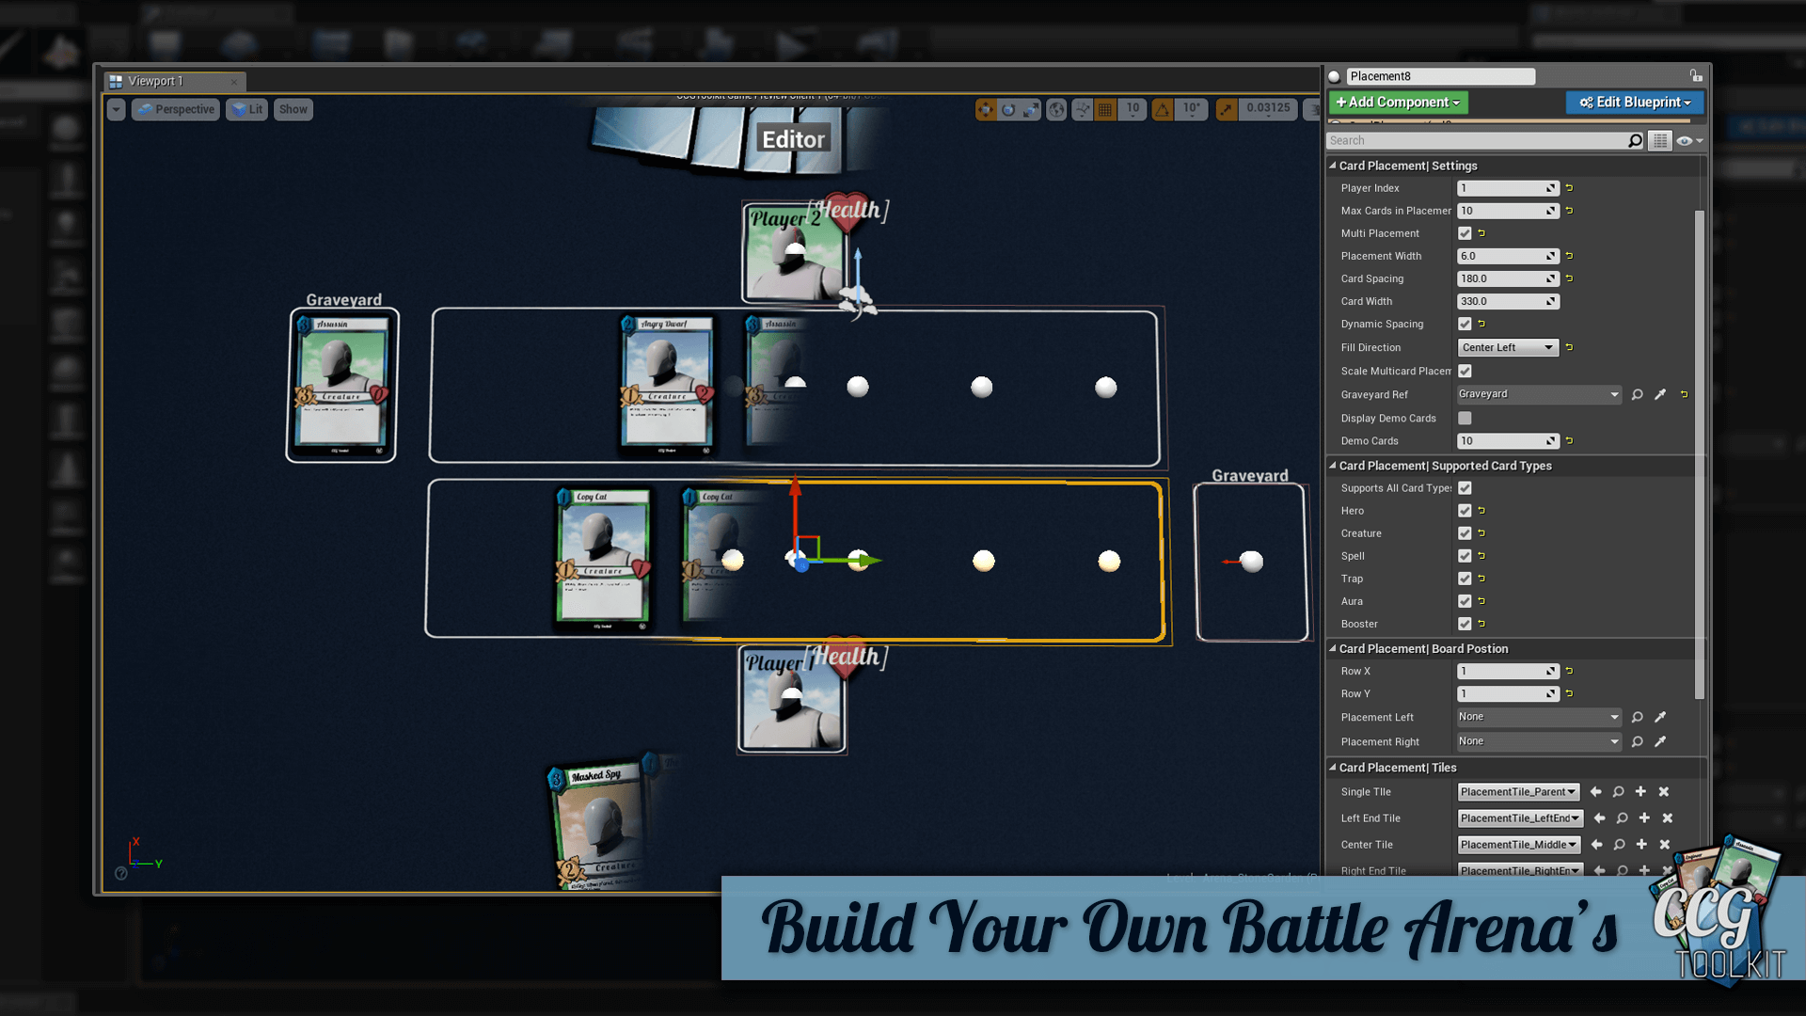Open the Fill Direction dropdown

[1508, 348]
